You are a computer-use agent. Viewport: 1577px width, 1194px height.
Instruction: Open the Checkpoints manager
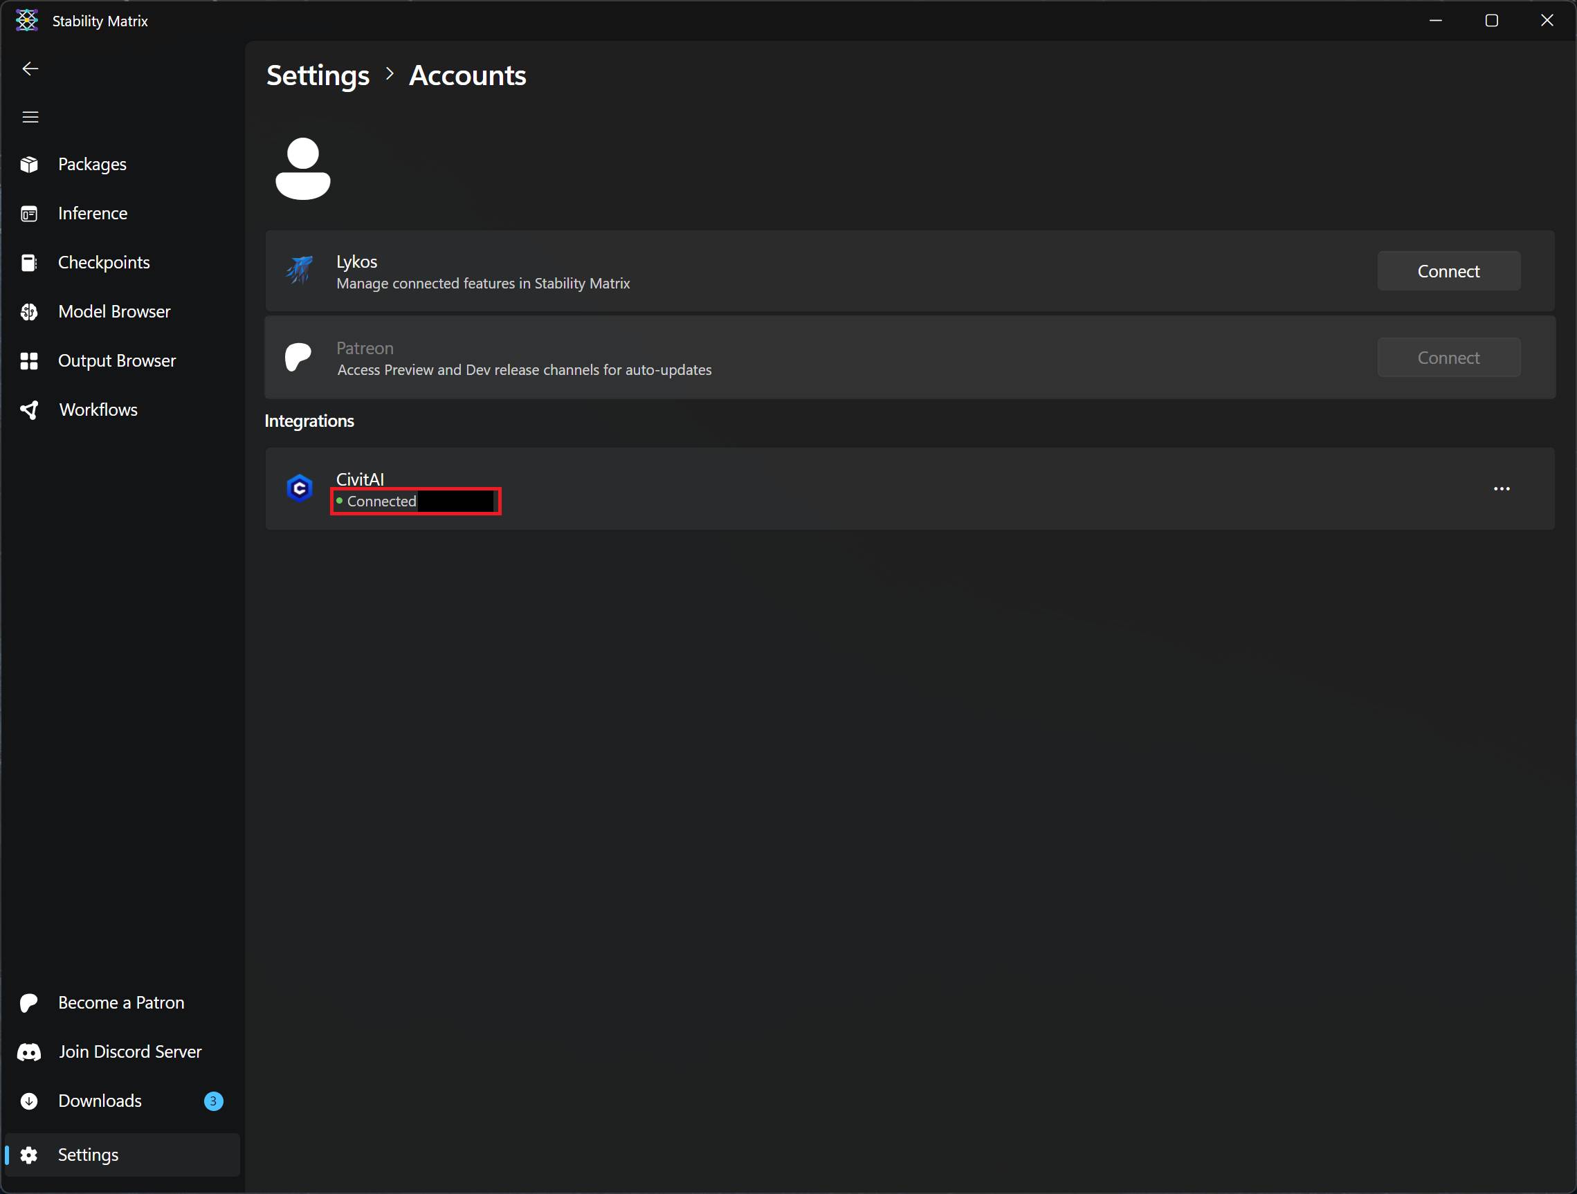(103, 263)
